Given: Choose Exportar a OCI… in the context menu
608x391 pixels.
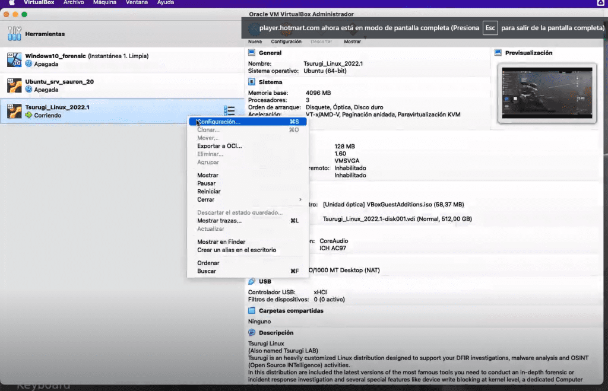Looking at the screenshot, I should (248, 146).
